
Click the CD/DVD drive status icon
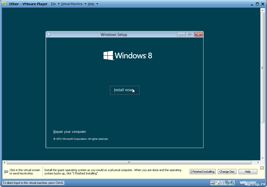pos(218,183)
